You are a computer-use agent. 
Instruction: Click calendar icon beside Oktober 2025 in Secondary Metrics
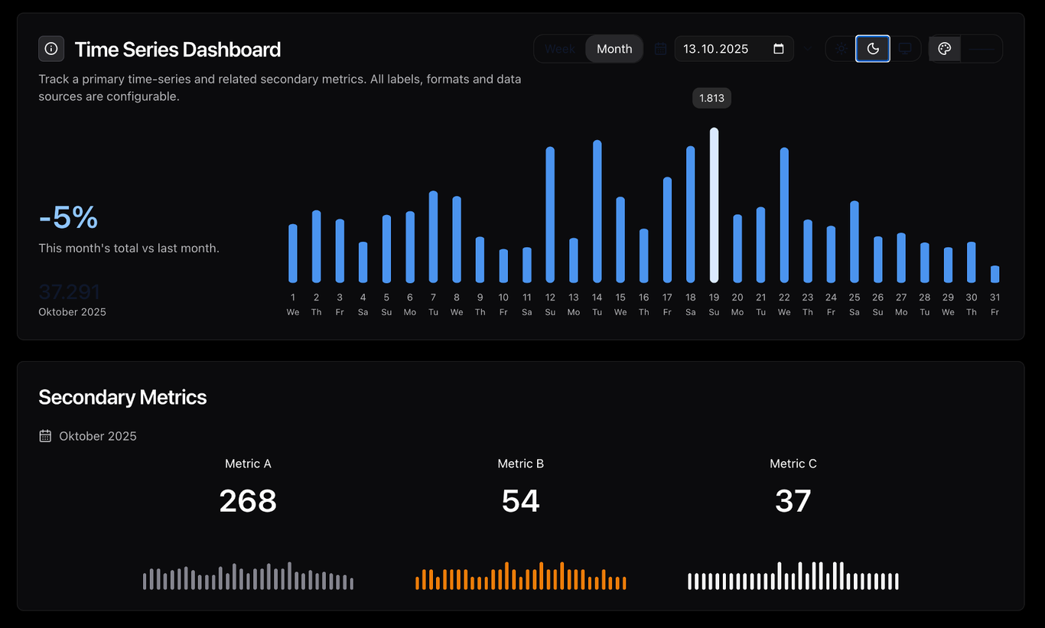[45, 436]
